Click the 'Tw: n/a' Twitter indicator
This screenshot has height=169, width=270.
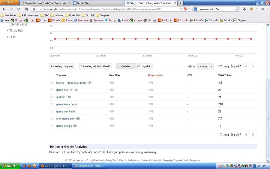pos(110,20)
